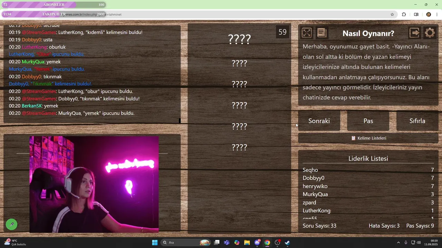Click chat message 'MurkyQua: yemek'
This screenshot has width=442, height=248.
tap(35, 62)
